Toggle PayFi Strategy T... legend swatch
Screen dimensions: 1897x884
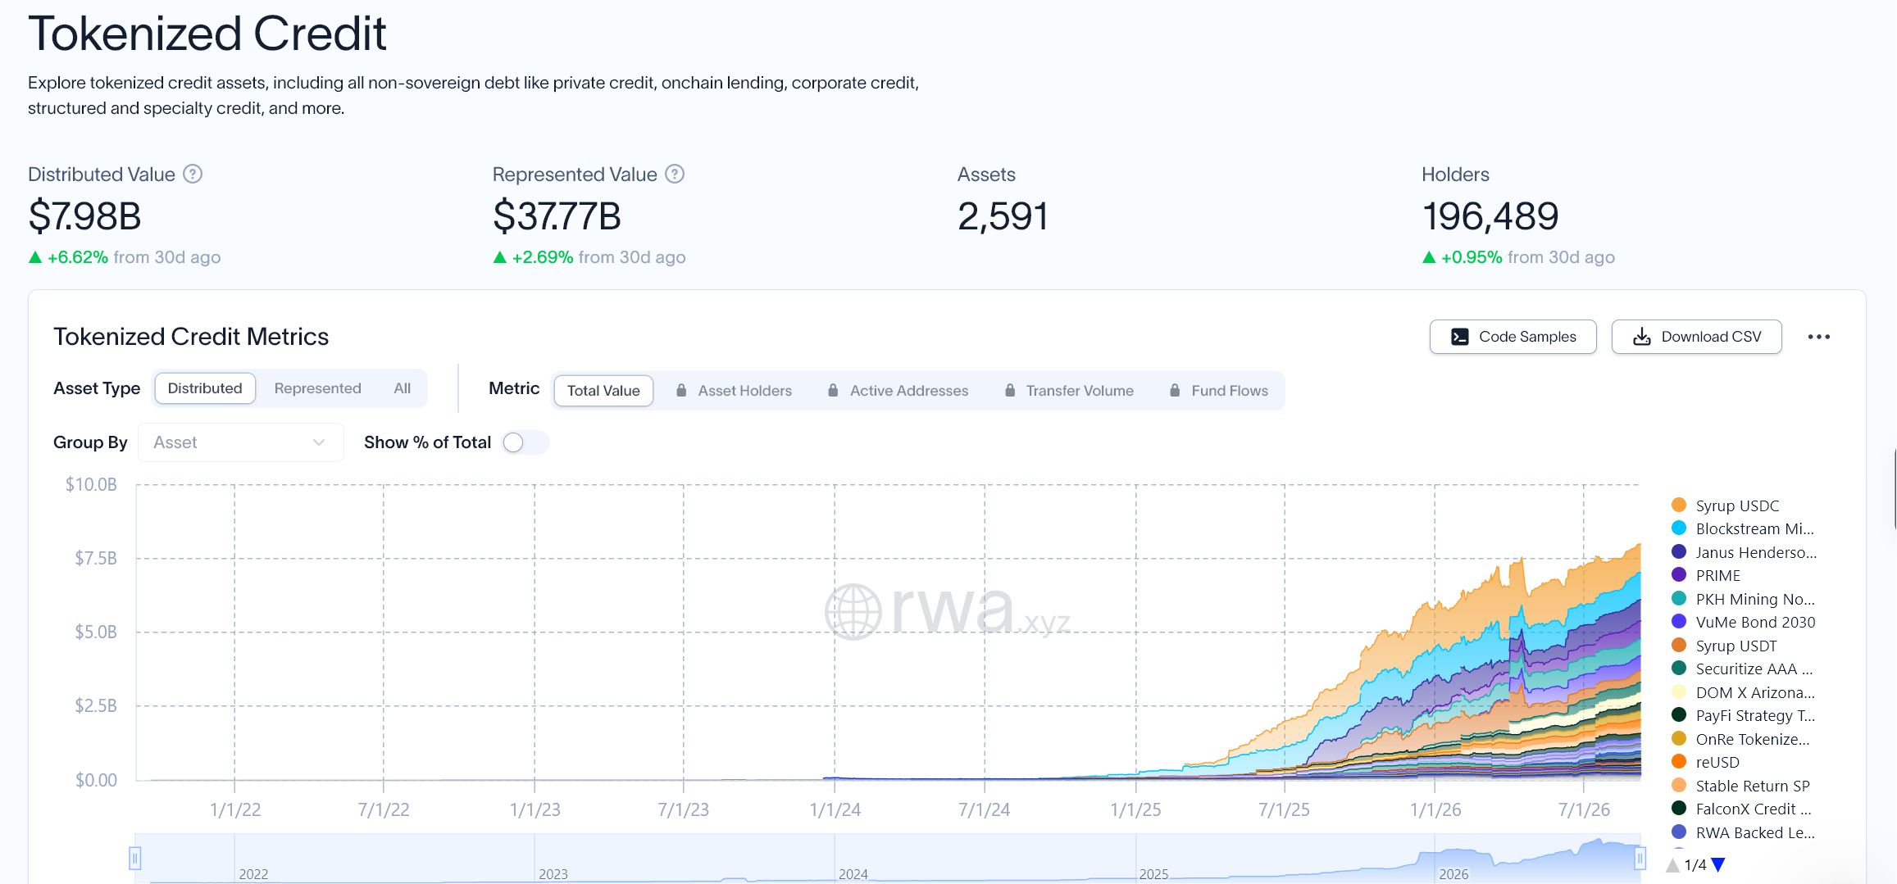(1679, 715)
